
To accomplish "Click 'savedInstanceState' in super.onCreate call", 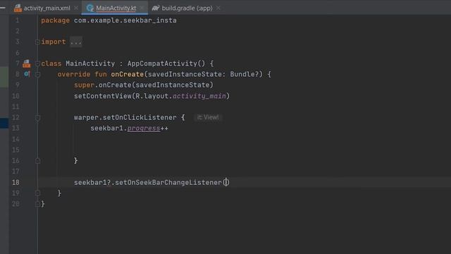I will (173, 85).
